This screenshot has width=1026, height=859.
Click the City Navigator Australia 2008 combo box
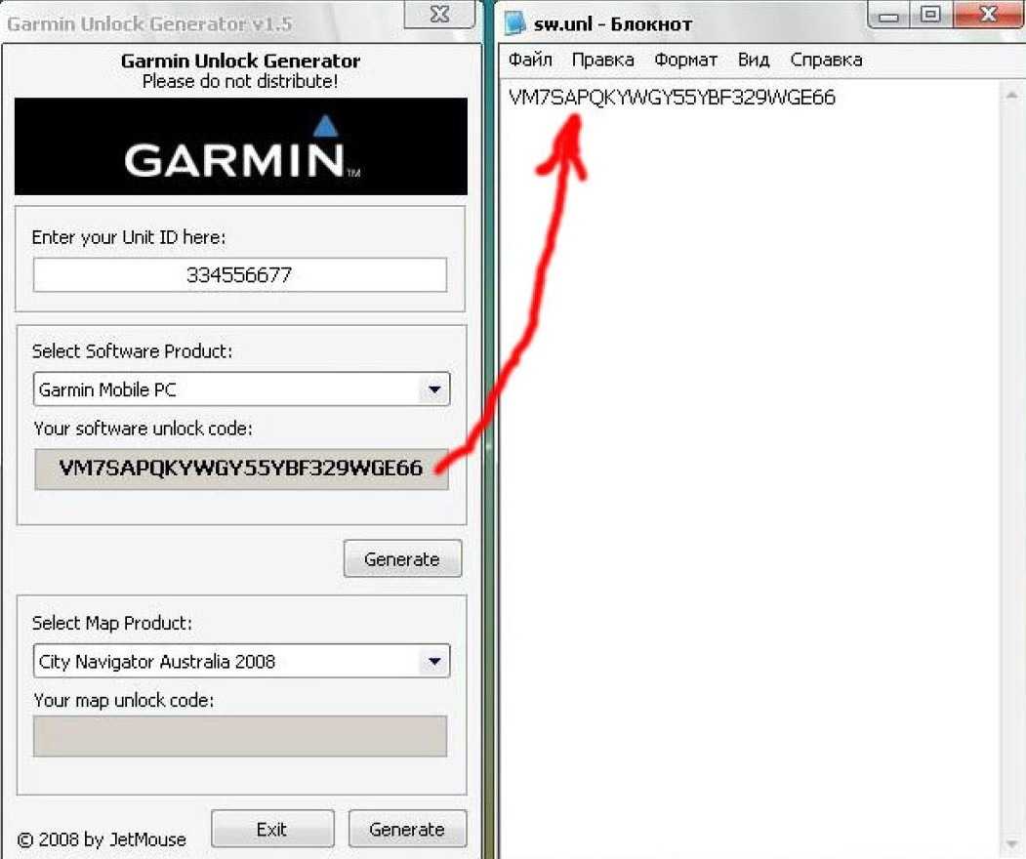[241, 662]
